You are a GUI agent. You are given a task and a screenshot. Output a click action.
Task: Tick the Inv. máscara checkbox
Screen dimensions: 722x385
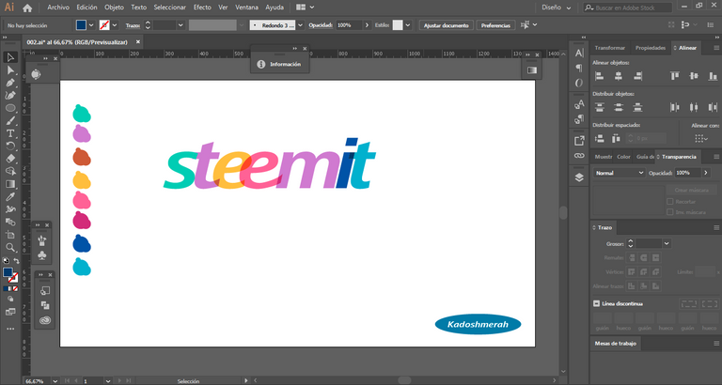[x=670, y=212]
